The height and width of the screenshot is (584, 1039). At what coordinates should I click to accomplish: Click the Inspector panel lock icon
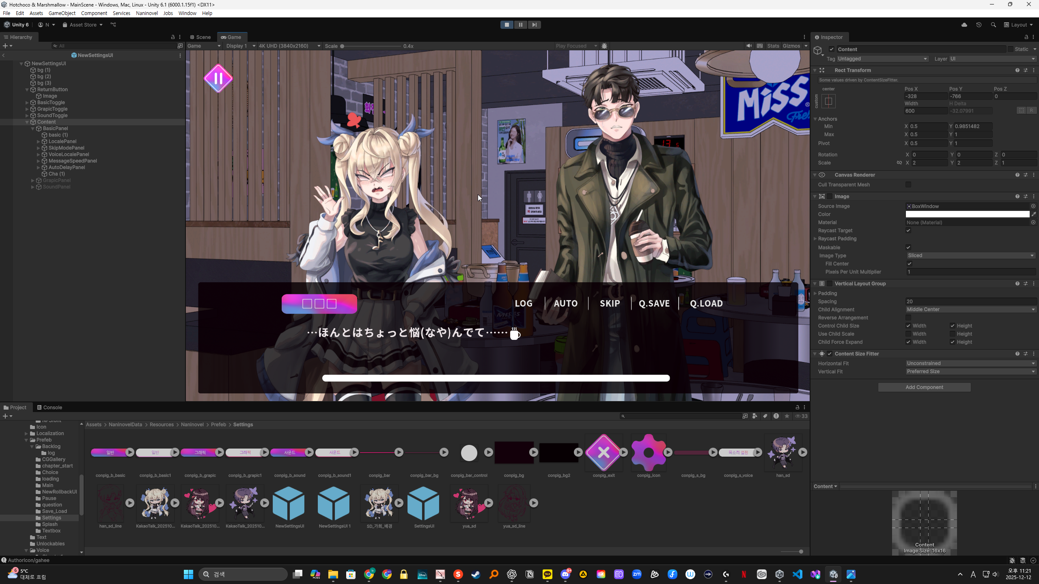(1026, 37)
